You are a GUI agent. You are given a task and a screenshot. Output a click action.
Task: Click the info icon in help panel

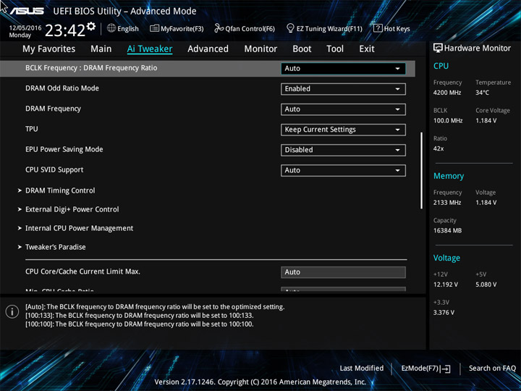(x=12, y=312)
